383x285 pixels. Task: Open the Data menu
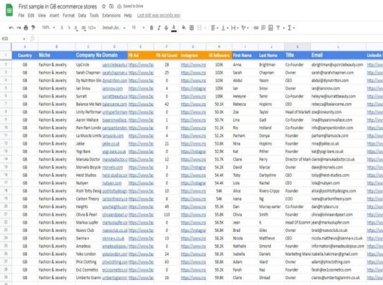pos(82,16)
